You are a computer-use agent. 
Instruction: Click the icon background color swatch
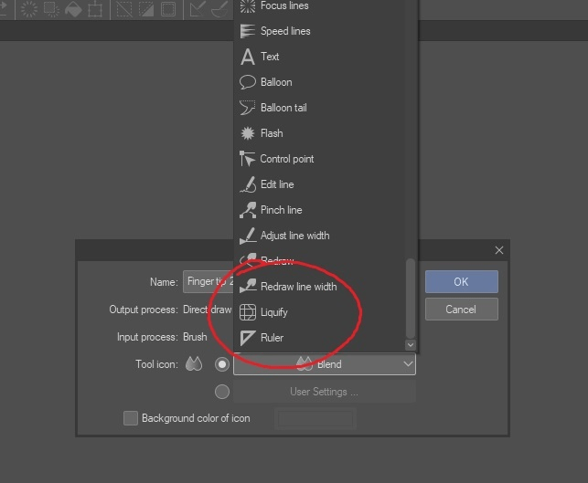coord(315,418)
